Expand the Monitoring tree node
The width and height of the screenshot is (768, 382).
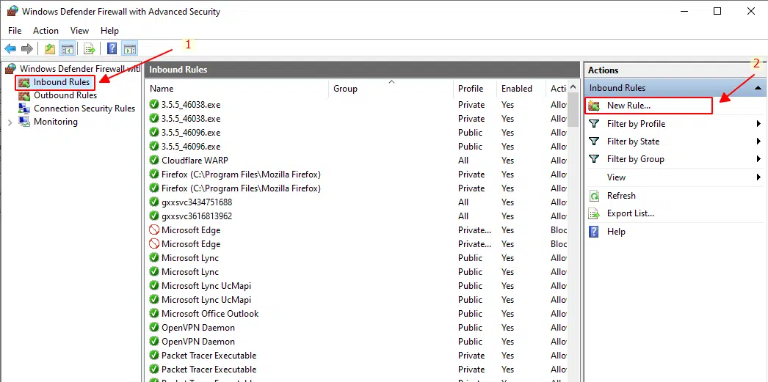click(10, 122)
